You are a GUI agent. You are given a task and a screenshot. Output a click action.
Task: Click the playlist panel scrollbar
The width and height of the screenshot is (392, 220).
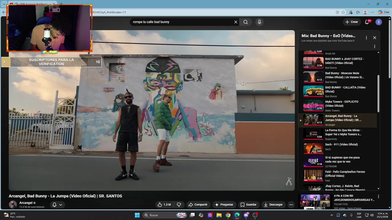point(379,94)
